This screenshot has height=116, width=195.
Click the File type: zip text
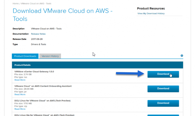[x=21, y=106]
